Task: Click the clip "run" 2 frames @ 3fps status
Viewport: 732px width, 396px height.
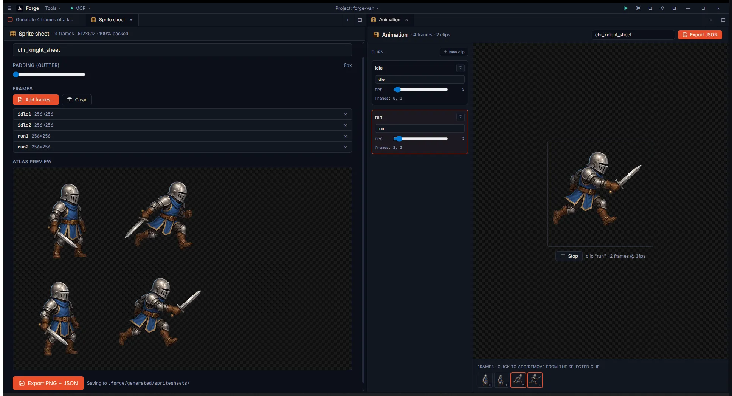Action: [x=616, y=256]
